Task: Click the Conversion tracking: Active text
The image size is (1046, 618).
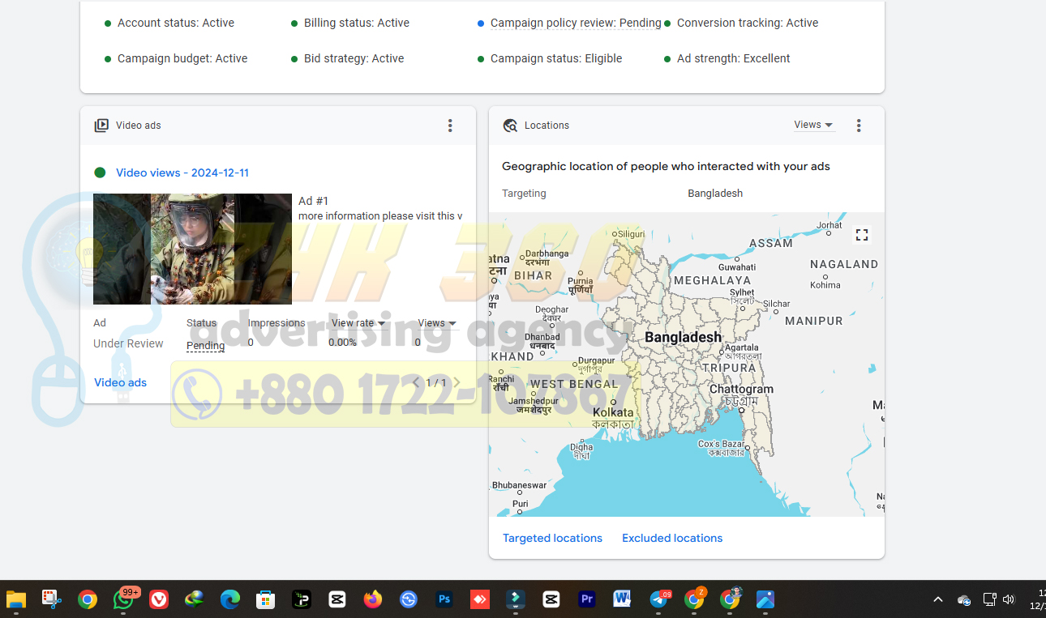Action: tap(748, 23)
